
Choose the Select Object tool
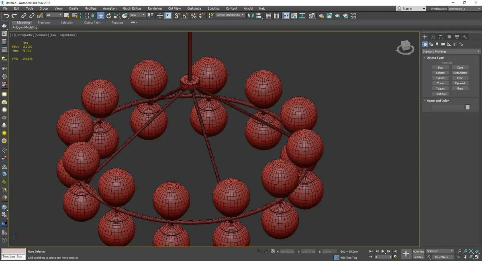tap(67, 16)
